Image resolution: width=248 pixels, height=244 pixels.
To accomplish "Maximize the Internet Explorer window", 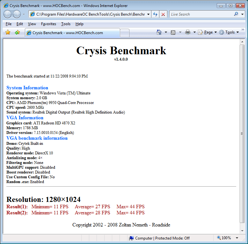I will (x=230, y=6).
